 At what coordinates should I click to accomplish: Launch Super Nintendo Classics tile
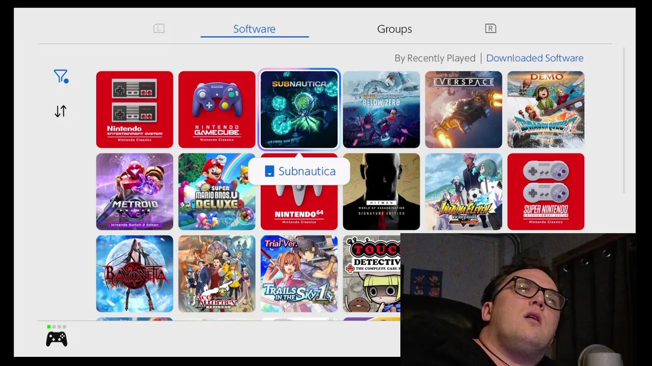tap(546, 192)
